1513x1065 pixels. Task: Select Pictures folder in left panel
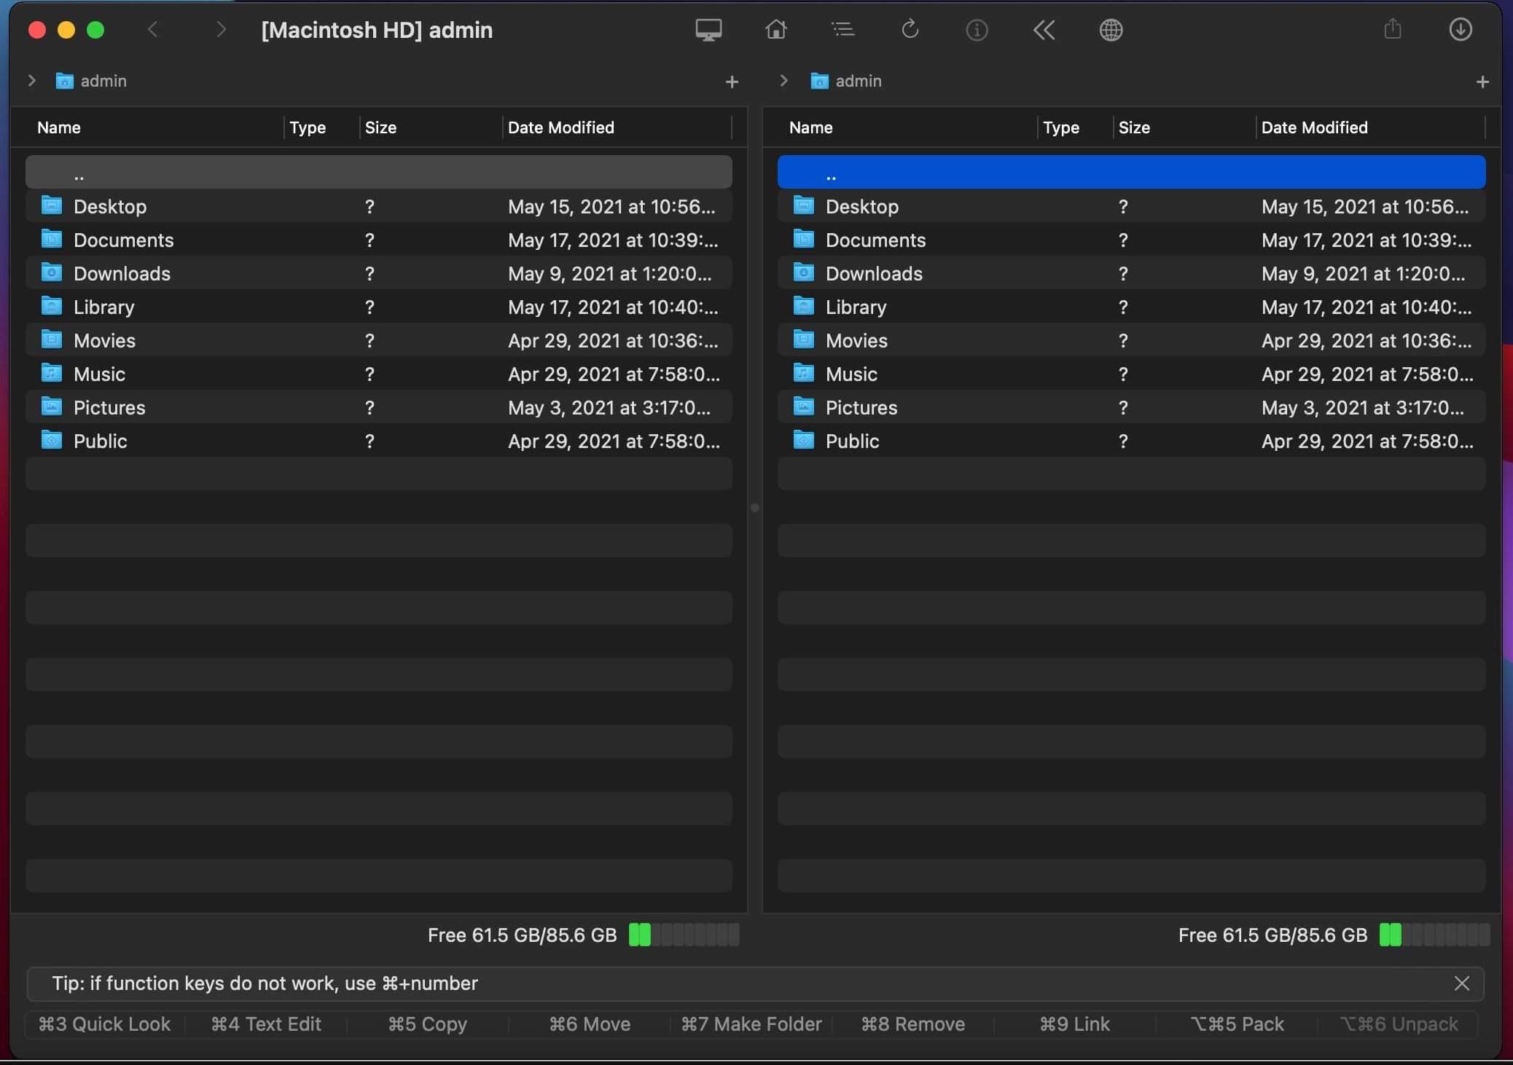[379, 407]
